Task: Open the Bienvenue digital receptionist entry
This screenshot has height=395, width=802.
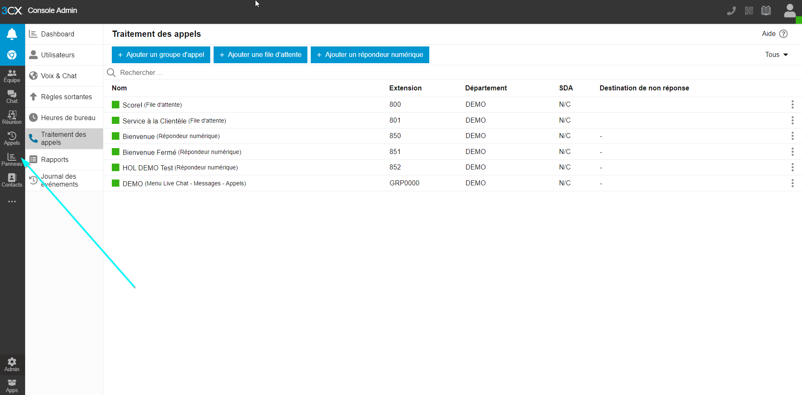Action: click(x=171, y=136)
